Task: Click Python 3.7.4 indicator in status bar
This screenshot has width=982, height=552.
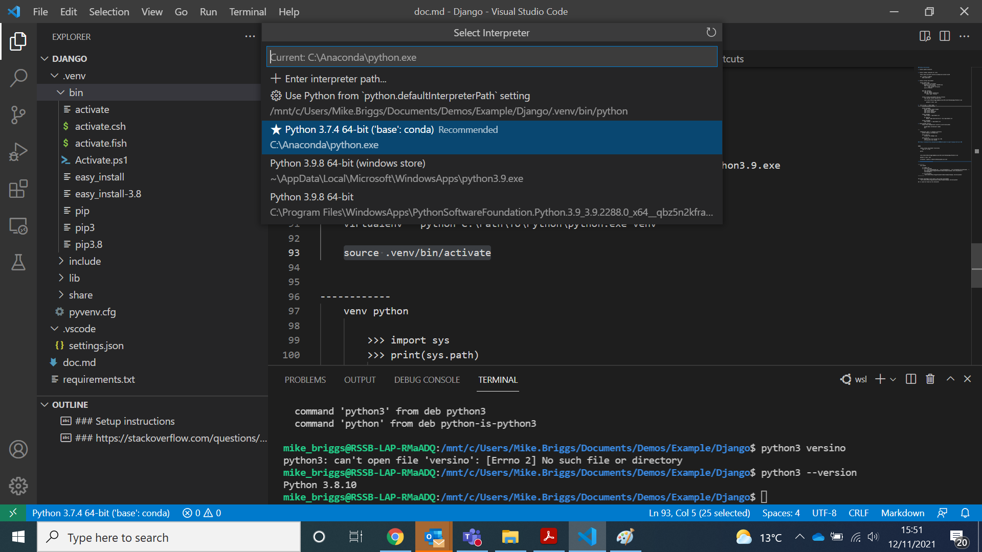Action: click(101, 513)
